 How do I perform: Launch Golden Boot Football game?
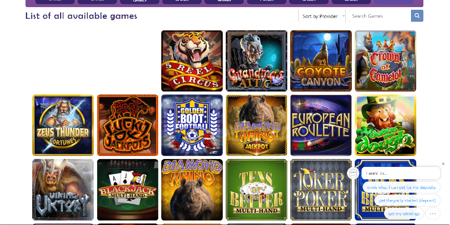pyautogui.click(x=192, y=125)
